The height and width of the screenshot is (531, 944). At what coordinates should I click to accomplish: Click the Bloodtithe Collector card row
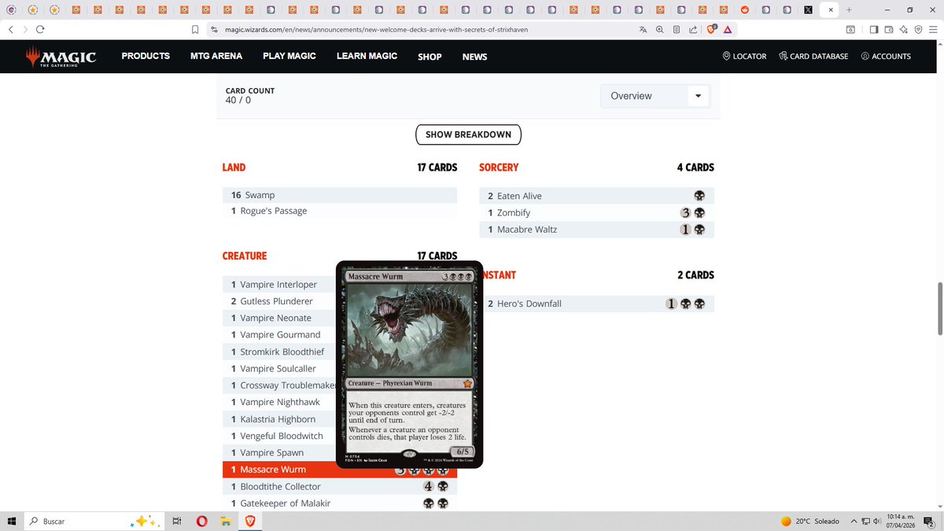[x=340, y=487]
